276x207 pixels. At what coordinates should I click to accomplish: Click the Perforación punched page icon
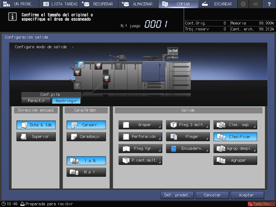tap(126, 137)
